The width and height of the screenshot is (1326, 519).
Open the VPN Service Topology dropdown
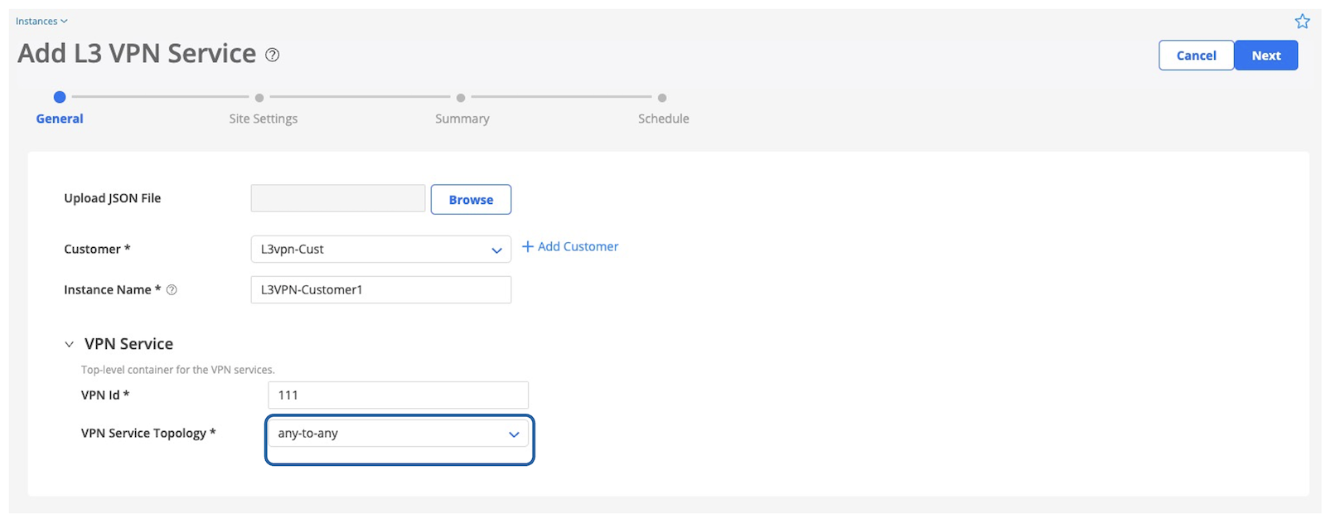click(x=399, y=434)
